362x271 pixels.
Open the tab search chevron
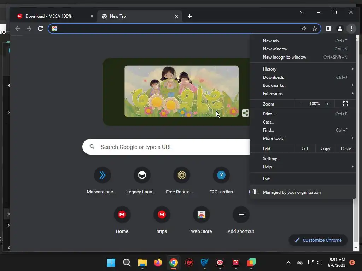coord(302,12)
